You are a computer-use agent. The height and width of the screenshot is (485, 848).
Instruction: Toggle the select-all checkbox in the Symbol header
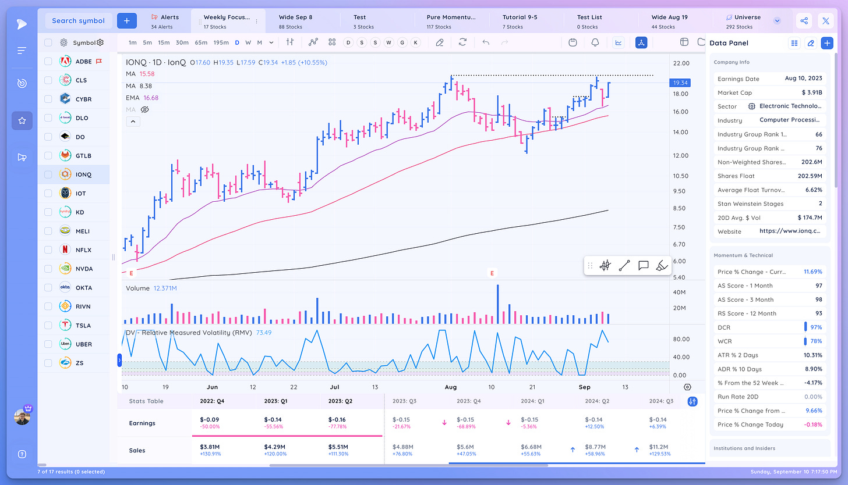tap(48, 42)
